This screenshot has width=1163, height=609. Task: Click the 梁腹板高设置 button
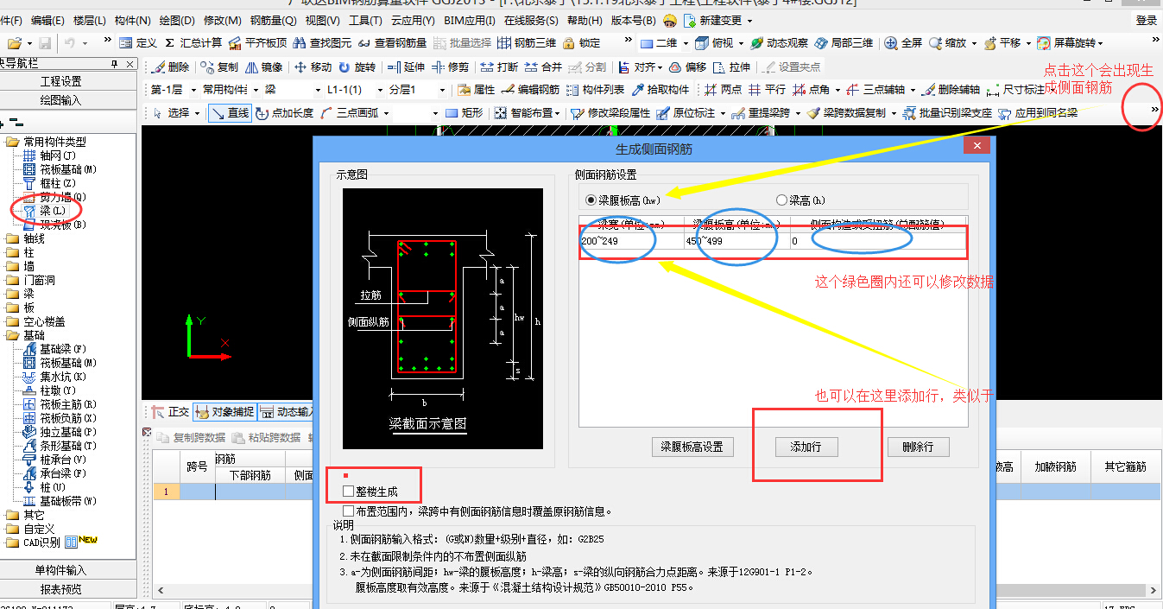[692, 447]
